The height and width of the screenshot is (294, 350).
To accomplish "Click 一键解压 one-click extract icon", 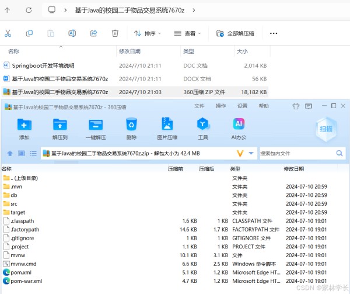I will (x=96, y=129).
